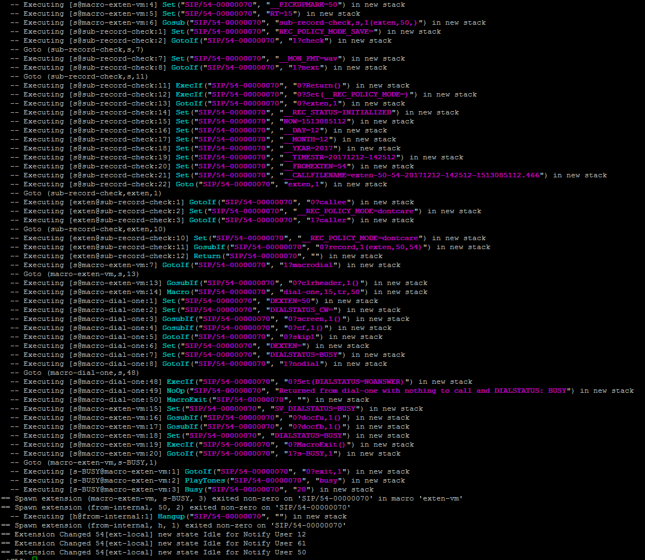Click the "1?s-BUSY,1" GotoIf condition
The height and width of the screenshot is (560, 645).
[310, 454]
